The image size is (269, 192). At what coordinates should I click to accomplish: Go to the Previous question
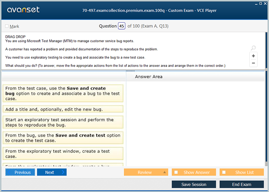click(20, 172)
